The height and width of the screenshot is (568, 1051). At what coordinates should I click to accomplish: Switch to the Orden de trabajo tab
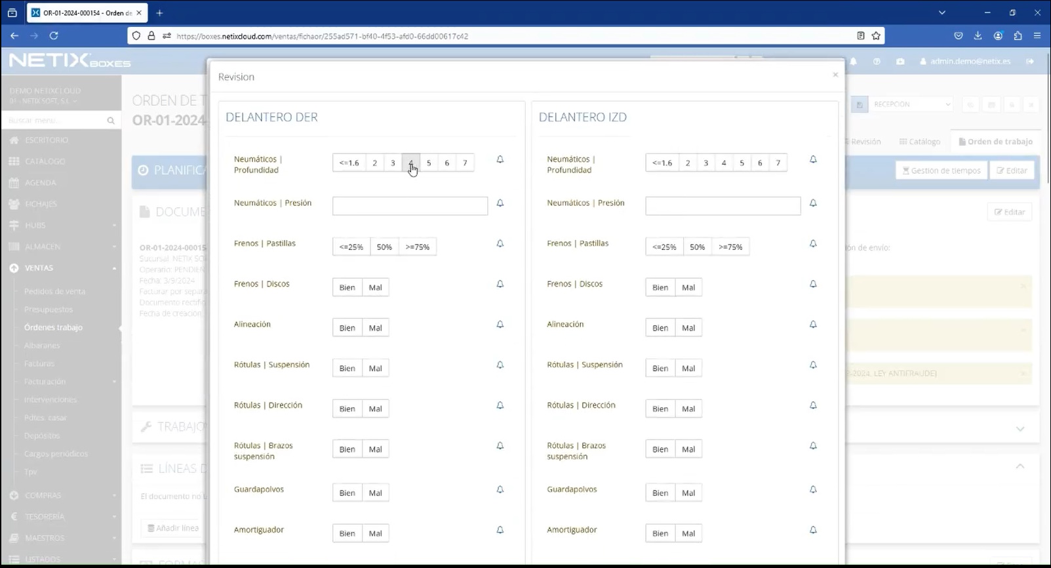[x=995, y=141]
